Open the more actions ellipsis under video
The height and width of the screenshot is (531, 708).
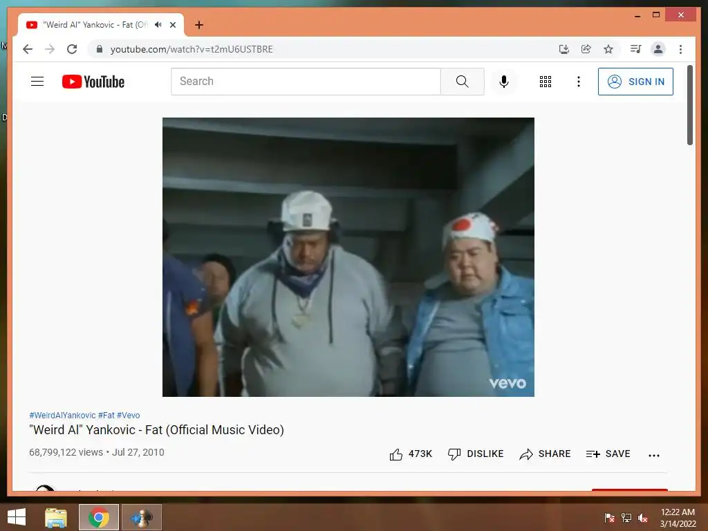click(x=654, y=455)
